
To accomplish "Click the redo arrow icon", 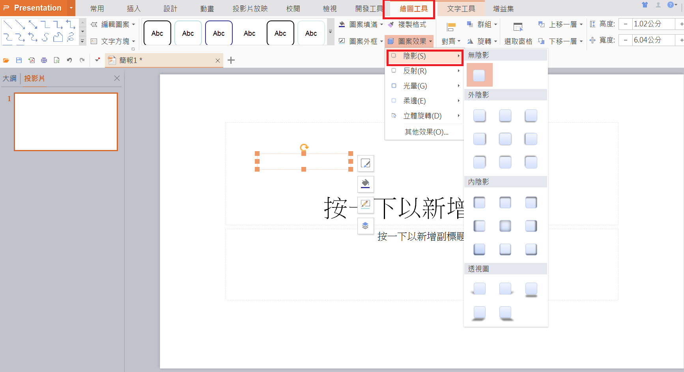I will [x=82, y=60].
